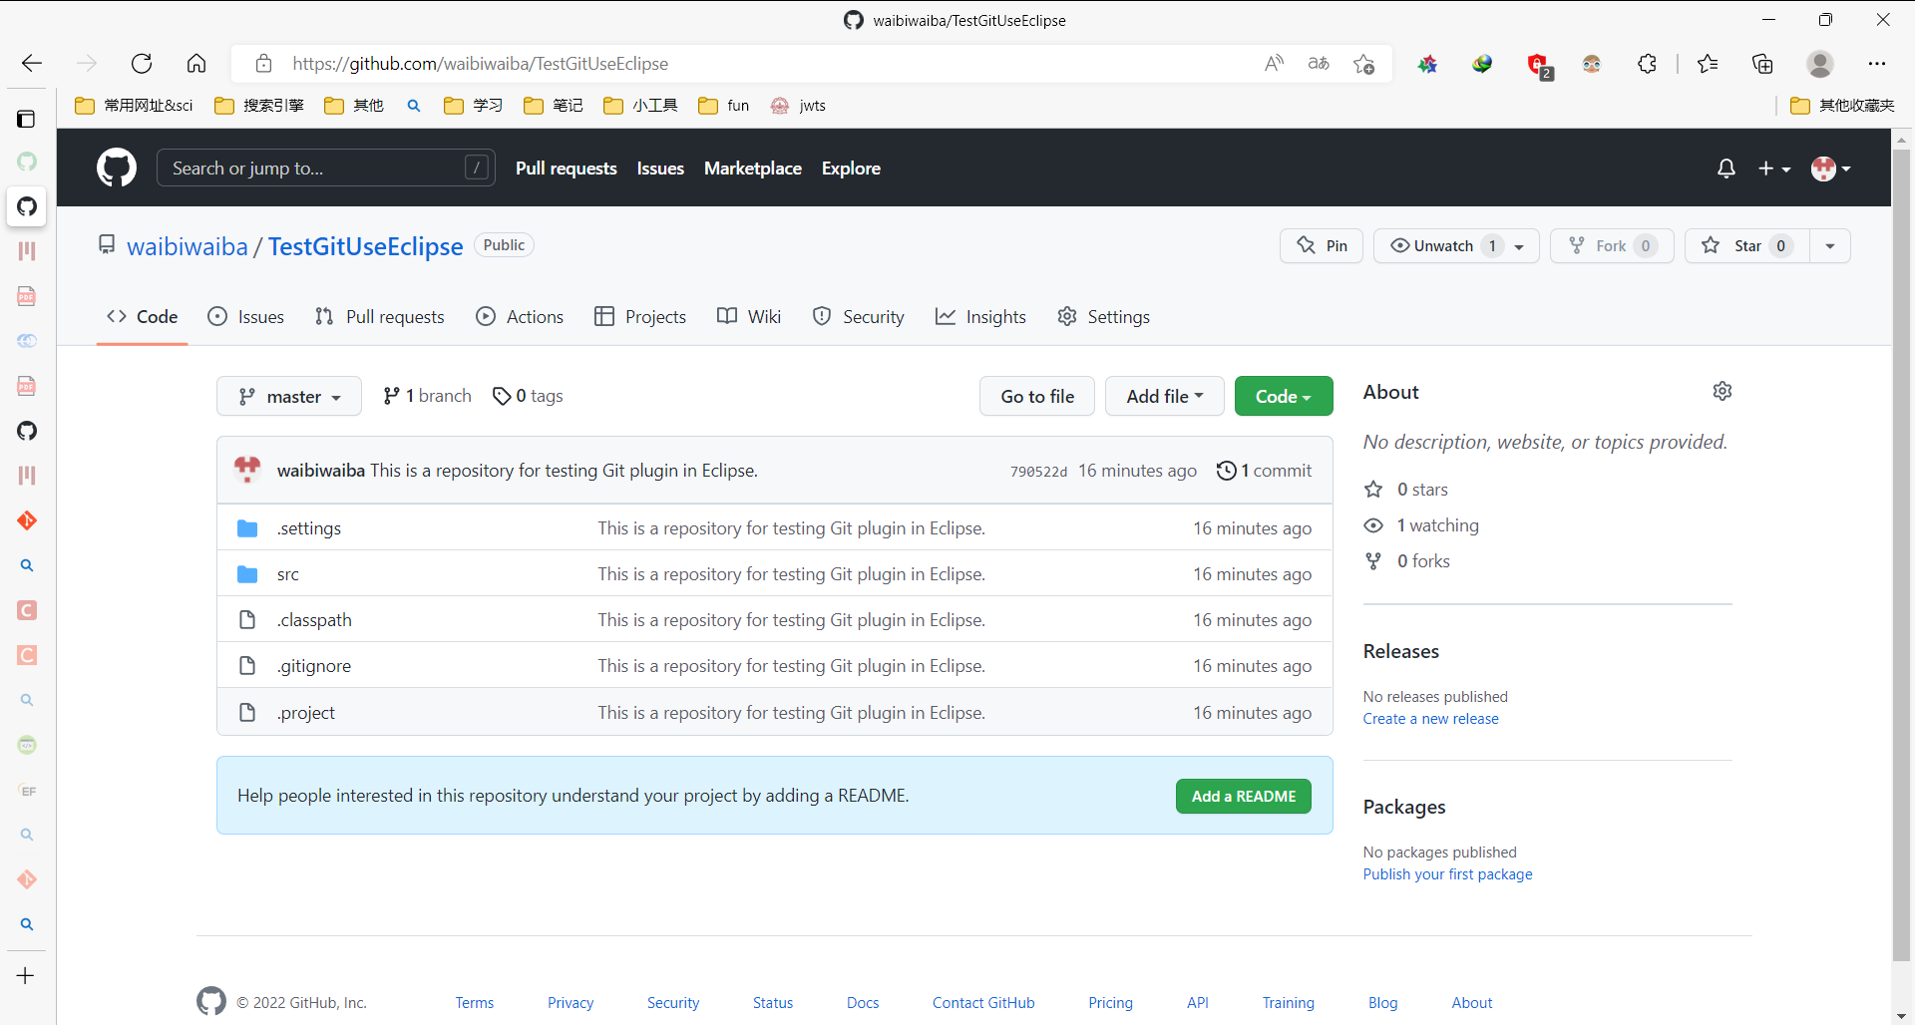
Task: Click Create a new release link
Action: point(1430,719)
